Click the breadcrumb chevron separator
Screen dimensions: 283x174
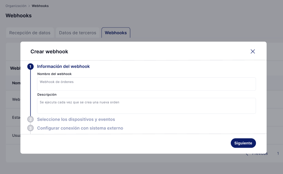coord(29,6)
